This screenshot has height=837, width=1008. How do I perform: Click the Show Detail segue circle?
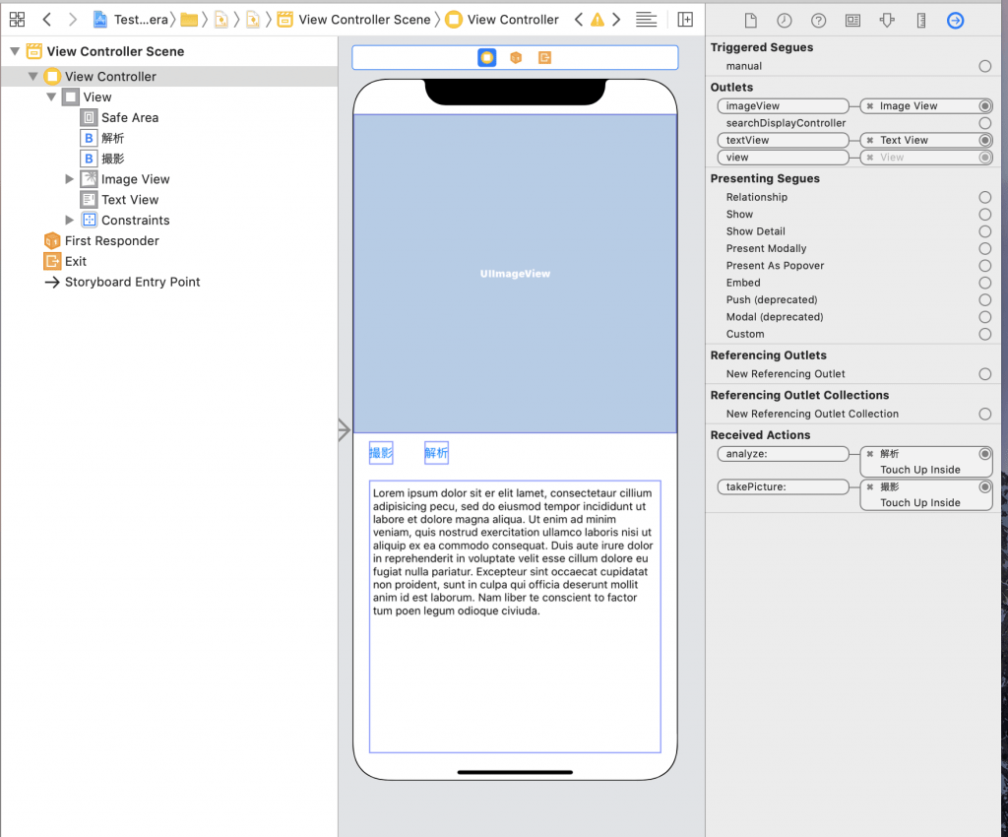point(984,231)
